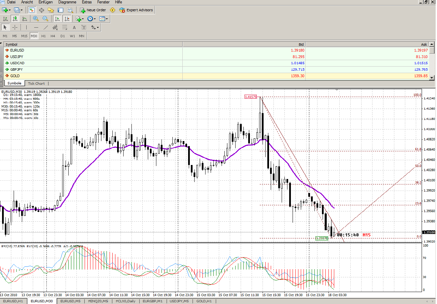Select the USDJPY row in Market Watch
Screen dimensions: 437x304
click(216, 57)
